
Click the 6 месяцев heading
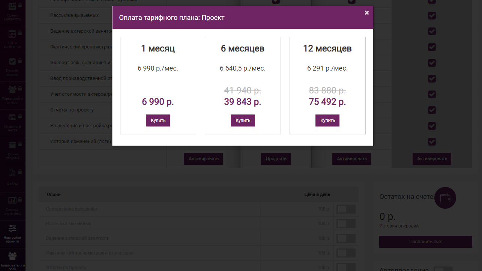point(243,48)
